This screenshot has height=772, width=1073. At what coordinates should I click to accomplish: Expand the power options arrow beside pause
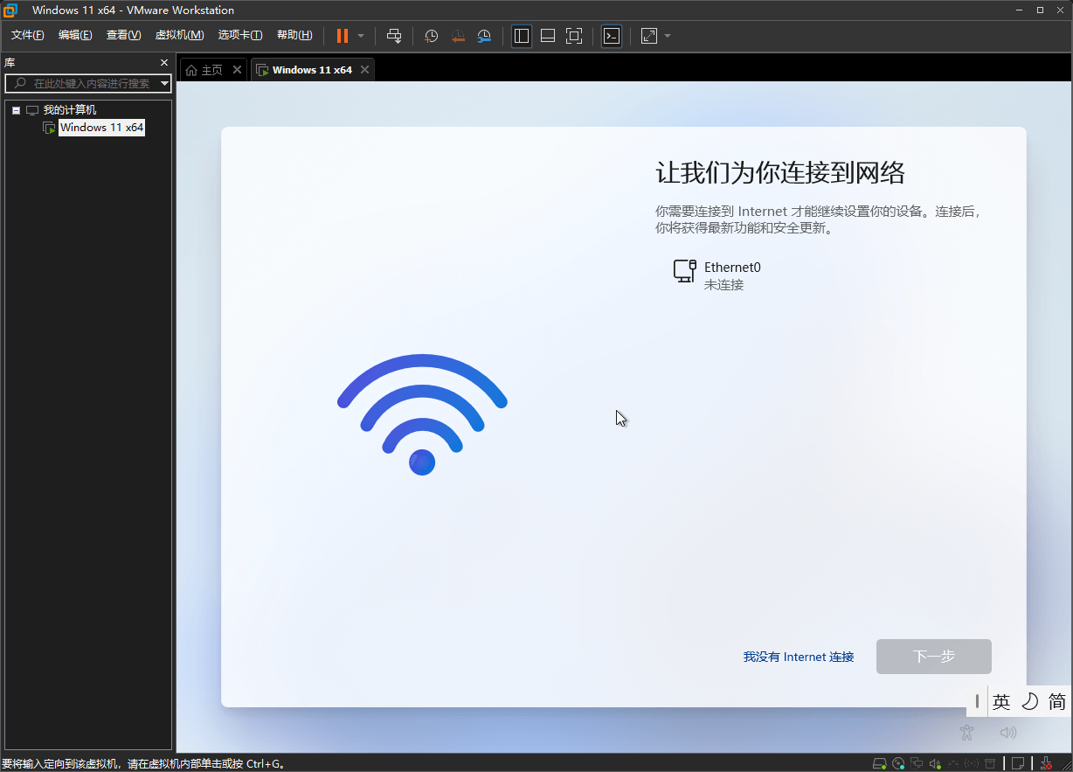coord(361,36)
